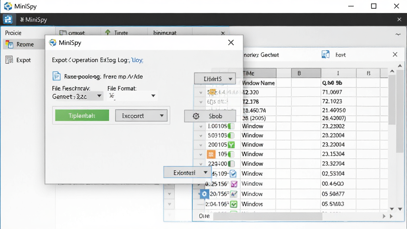The height and width of the screenshot is (229, 407).
Task: Expand the chevron on the orange-icon 105 row
Action: coord(201,155)
